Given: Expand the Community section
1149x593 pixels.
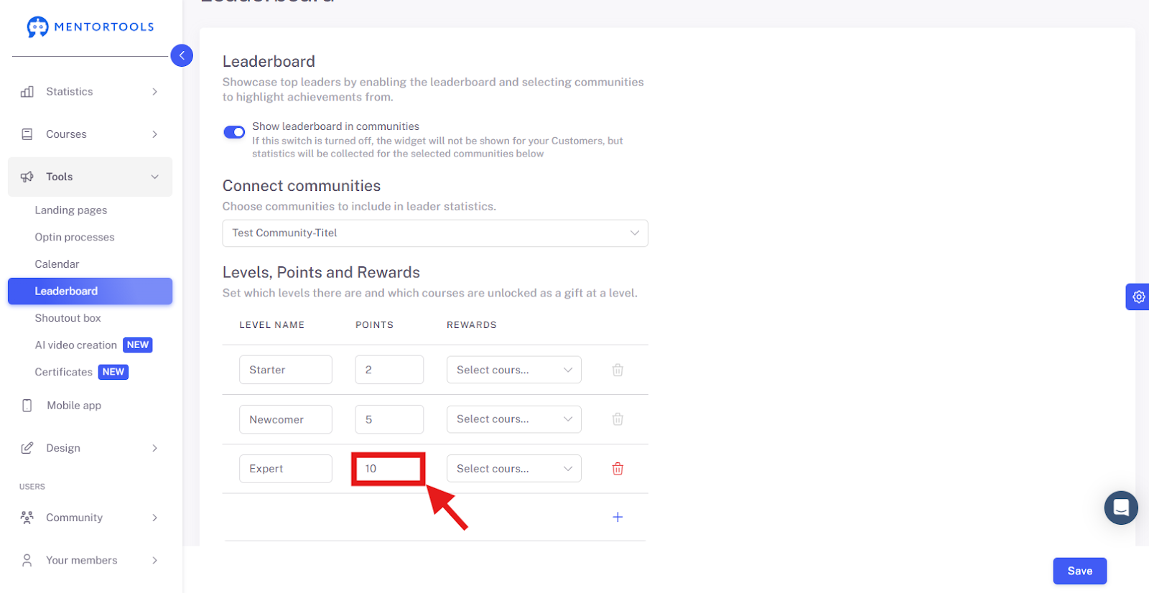Looking at the screenshot, I should coord(90,518).
